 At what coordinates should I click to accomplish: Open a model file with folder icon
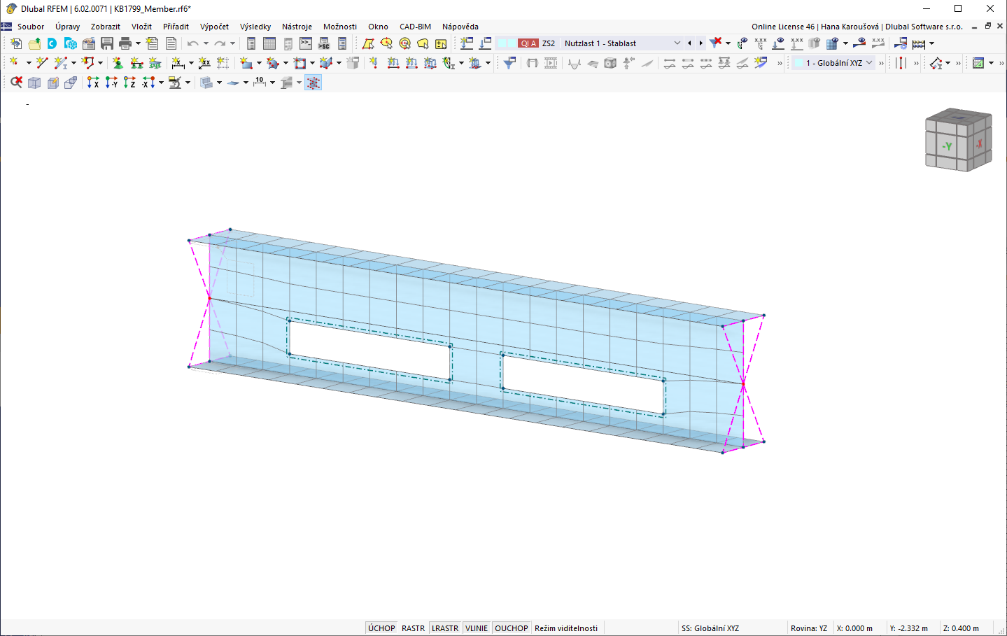(34, 43)
